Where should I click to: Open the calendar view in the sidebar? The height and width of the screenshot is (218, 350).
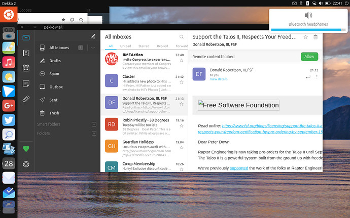point(26,68)
